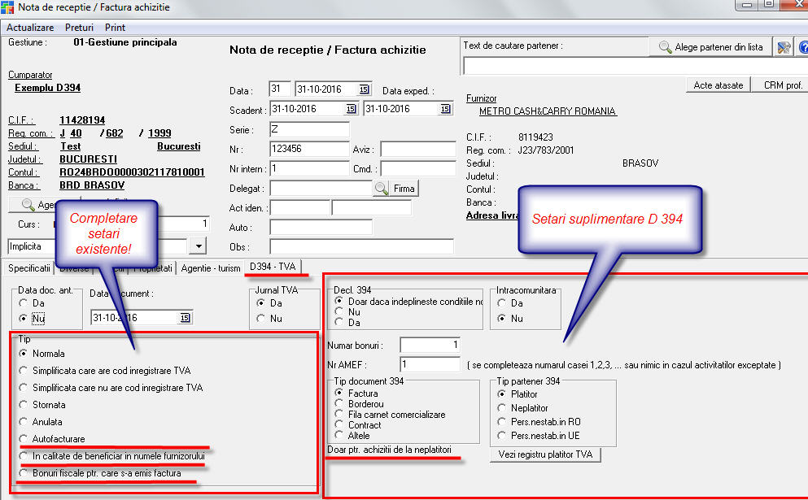Open the Actualizare menu
Viewport: 808px width, 500px height.
coord(30,28)
